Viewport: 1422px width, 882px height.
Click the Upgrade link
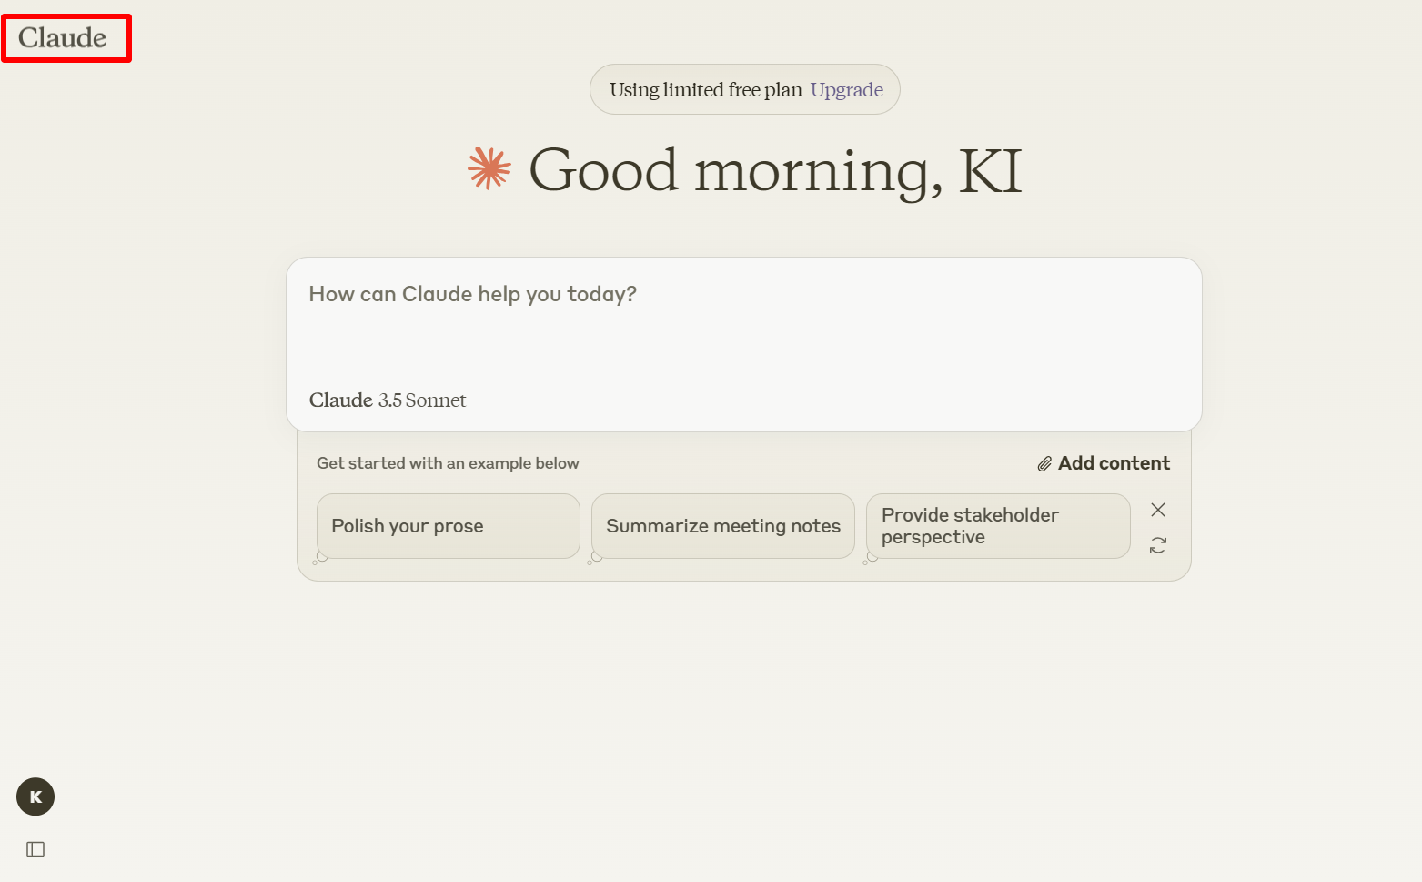846,90
